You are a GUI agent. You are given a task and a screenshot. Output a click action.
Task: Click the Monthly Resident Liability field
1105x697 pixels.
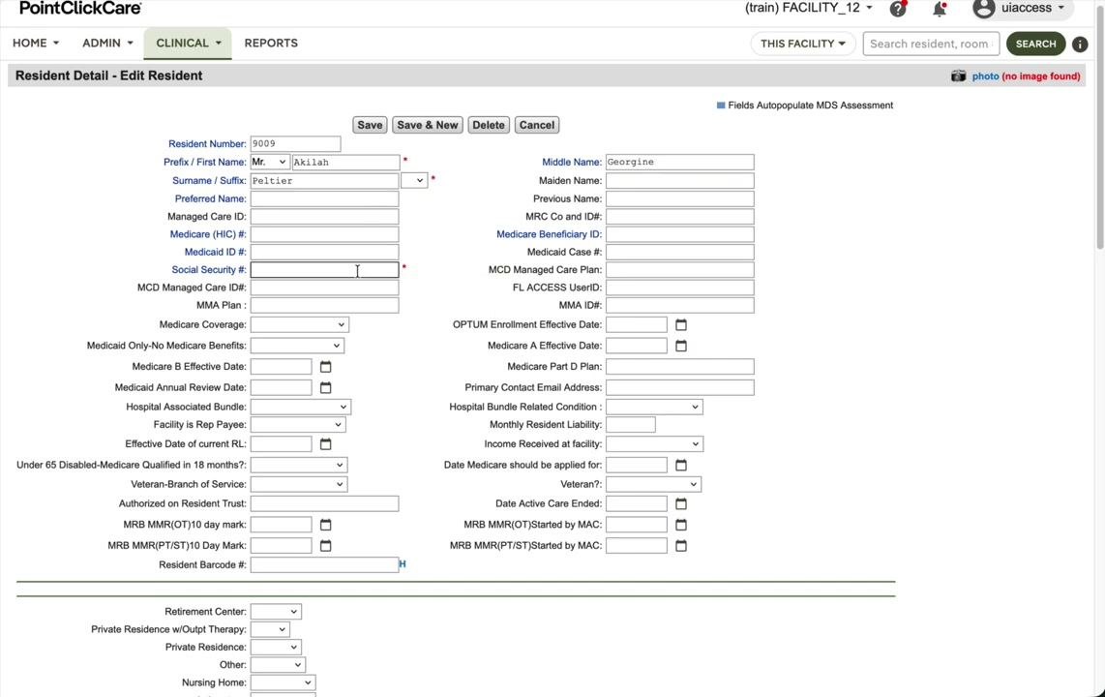point(631,424)
